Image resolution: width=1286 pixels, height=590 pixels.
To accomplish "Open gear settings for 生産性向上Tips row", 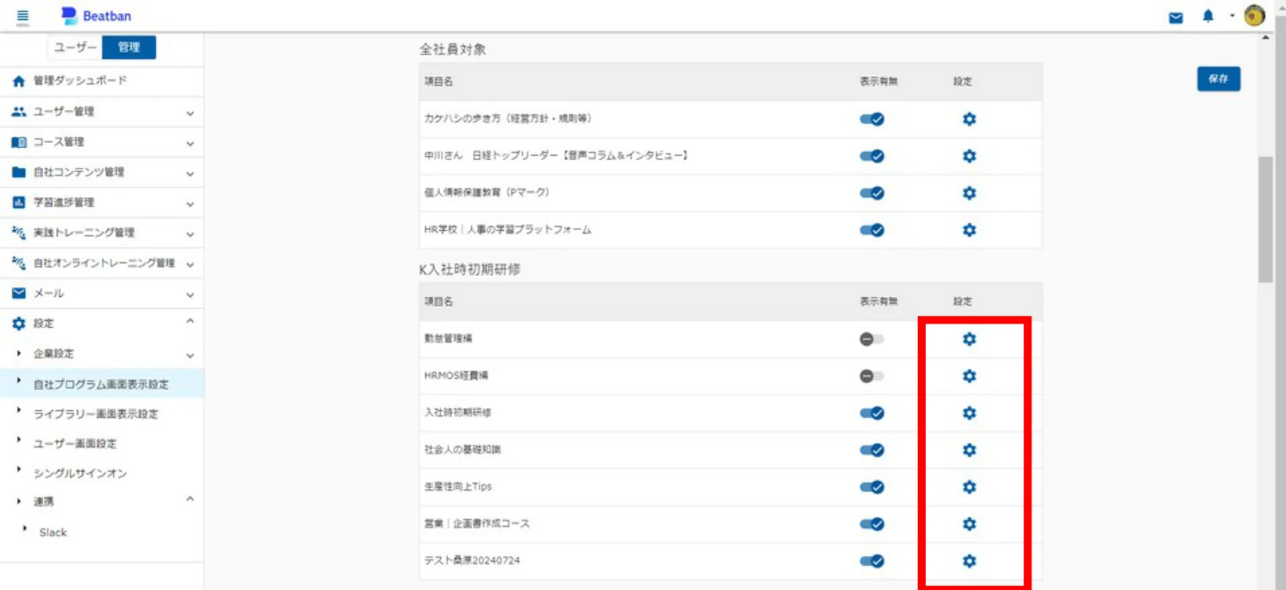I will pyautogui.click(x=969, y=487).
